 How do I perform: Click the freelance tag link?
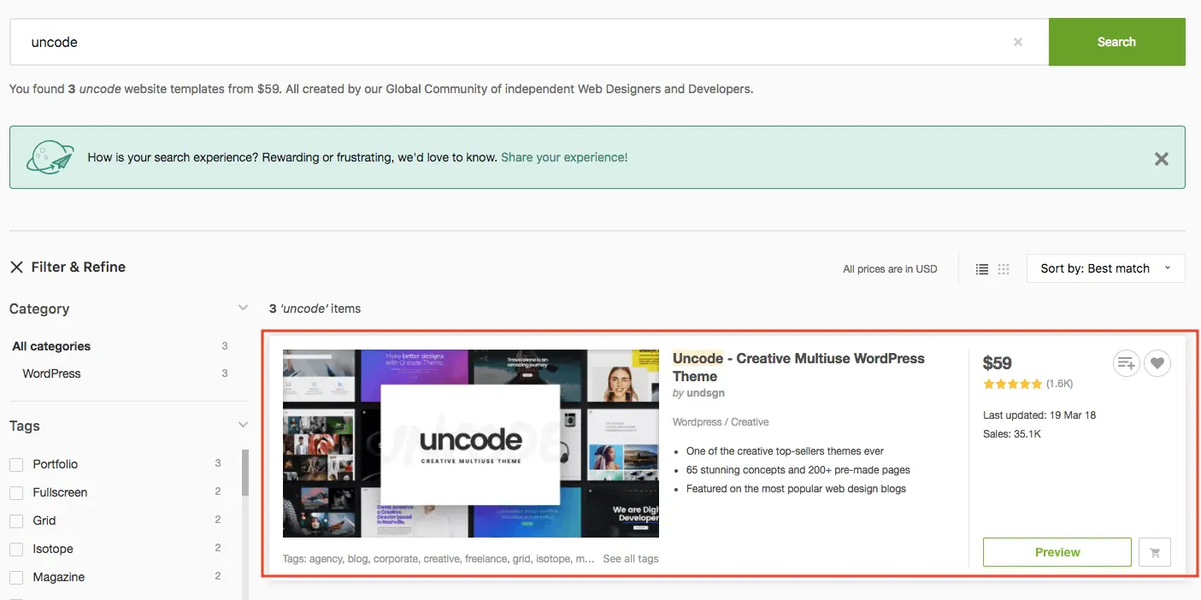[486, 559]
